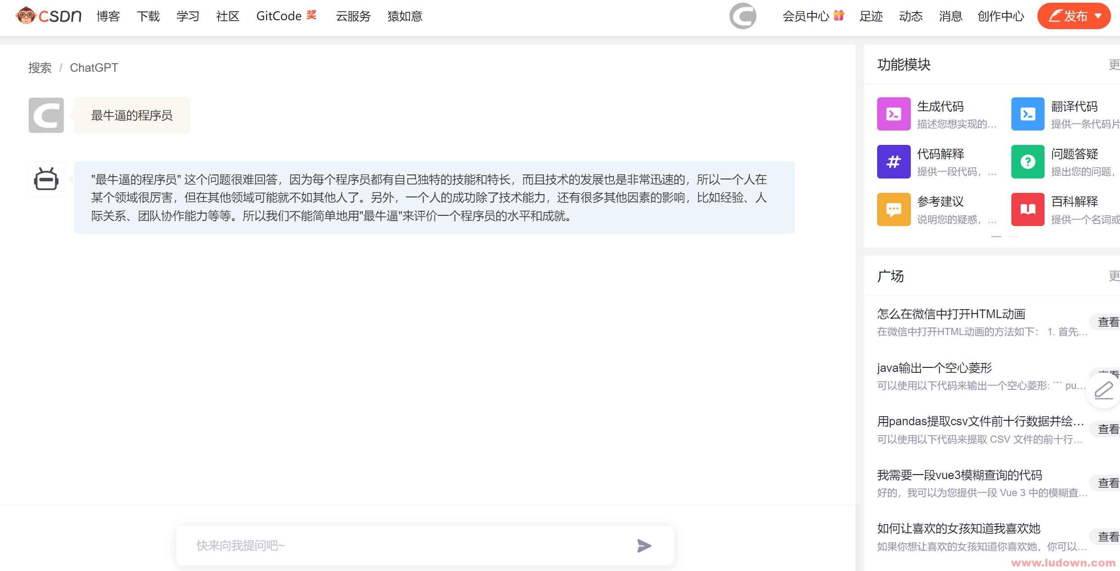Screen dimensions: 1120x571
Task: Select the 参考建议 module title
Action: [940, 201]
